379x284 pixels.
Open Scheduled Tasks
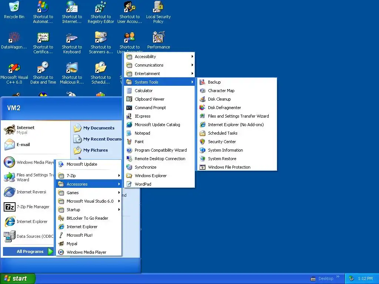(237, 133)
